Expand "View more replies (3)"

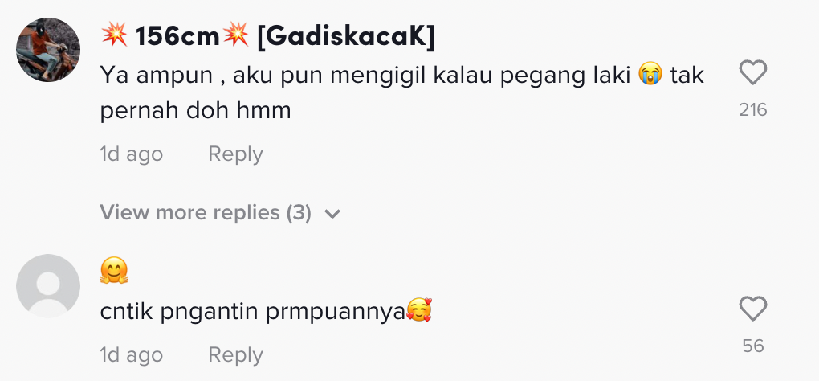[205, 213]
